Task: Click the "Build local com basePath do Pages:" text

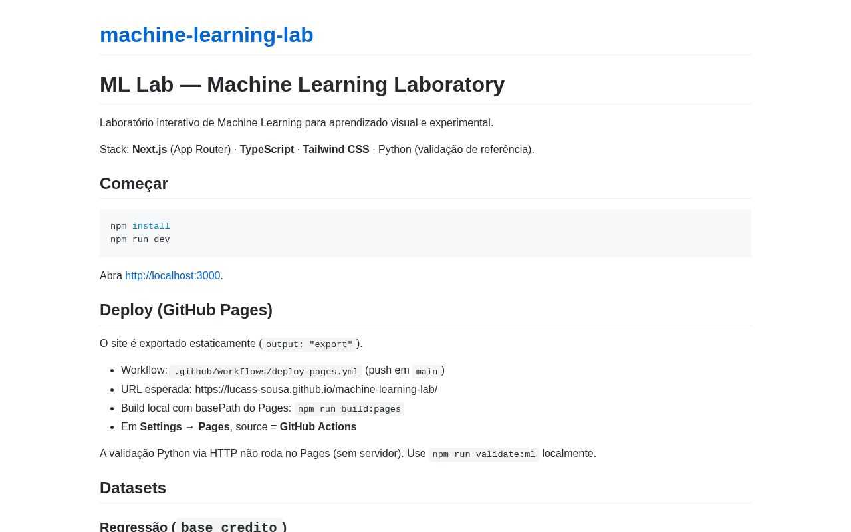Action: [x=206, y=408]
